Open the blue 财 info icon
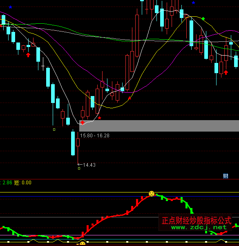239x246 pixels. click(x=226, y=176)
